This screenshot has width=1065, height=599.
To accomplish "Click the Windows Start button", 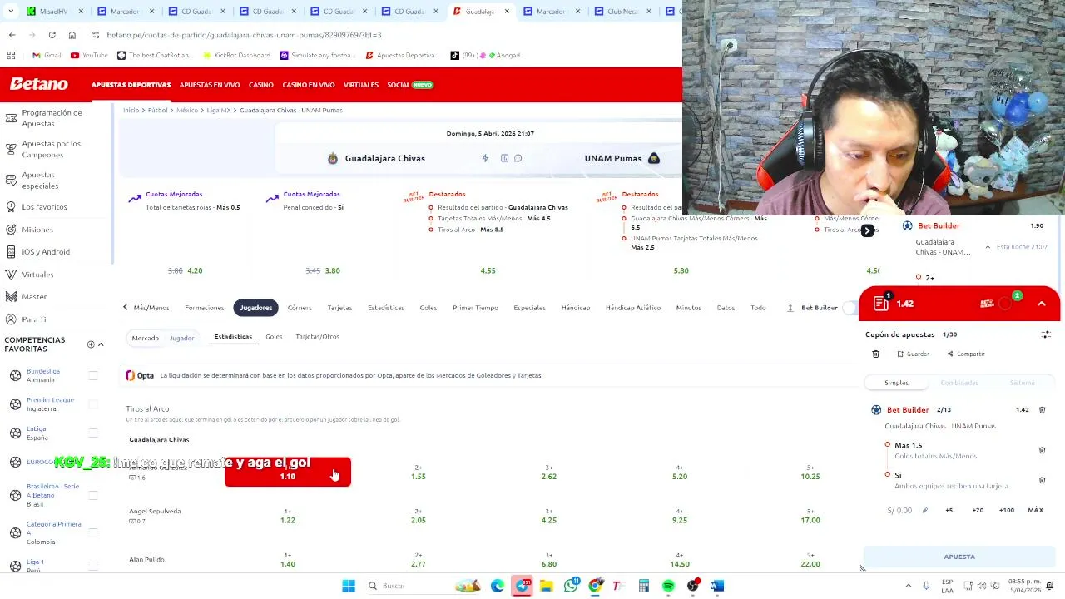I will 349,586.
